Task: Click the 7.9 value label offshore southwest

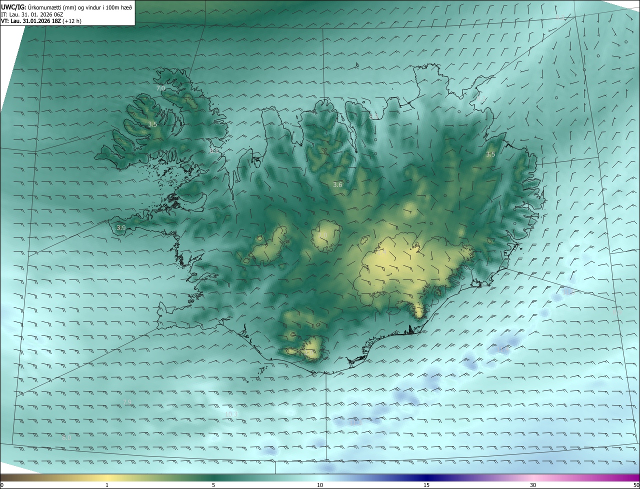Action: point(127,402)
